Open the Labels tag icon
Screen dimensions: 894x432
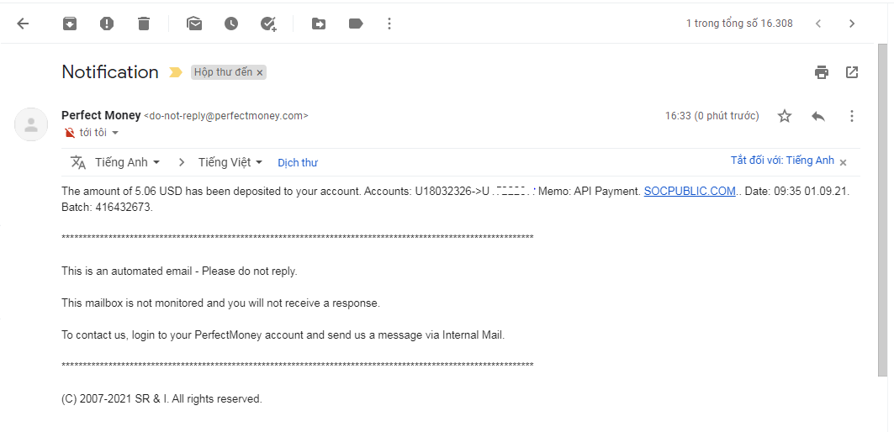[356, 24]
